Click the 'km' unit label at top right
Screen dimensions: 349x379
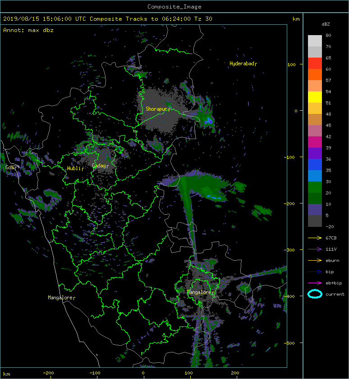[296, 19]
